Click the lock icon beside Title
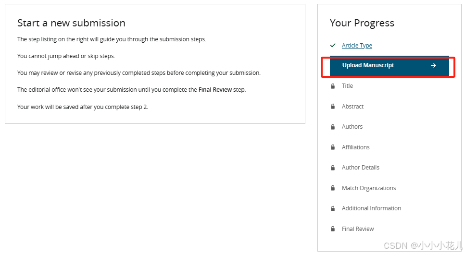The width and height of the screenshot is (465, 254). coord(333,86)
